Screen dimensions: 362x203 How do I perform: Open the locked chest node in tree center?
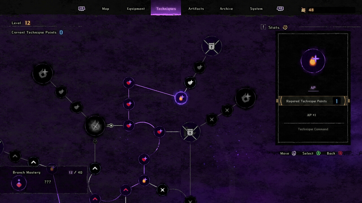190,132
